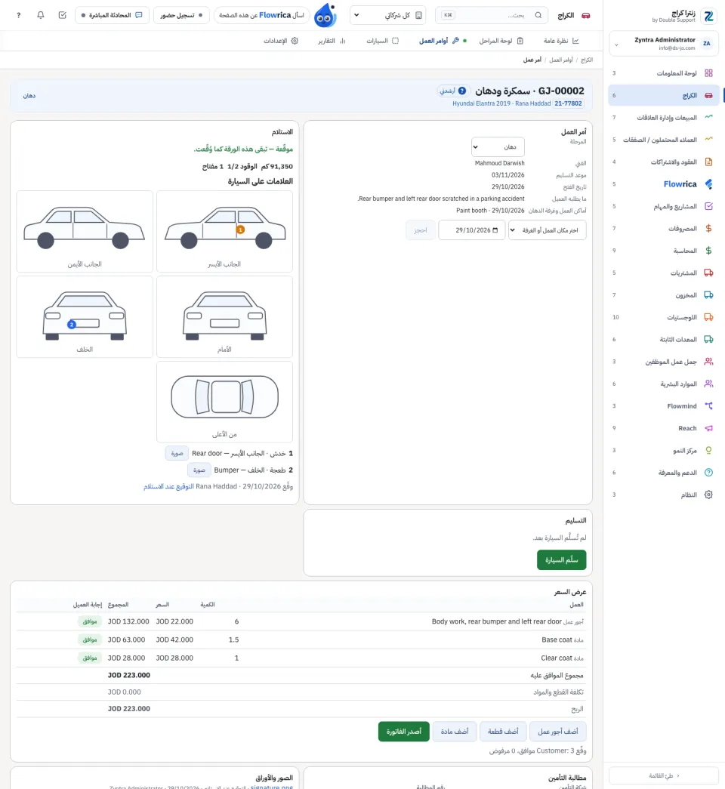
Task: Open النظام system settings sidebar item
Action: pyautogui.click(x=664, y=495)
